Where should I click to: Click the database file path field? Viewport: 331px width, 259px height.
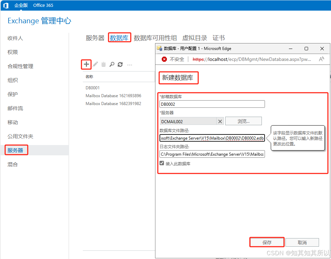click(212, 138)
